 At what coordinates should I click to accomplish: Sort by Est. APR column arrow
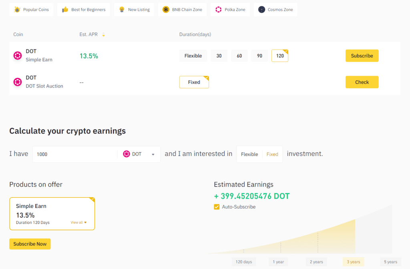tap(104, 35)
